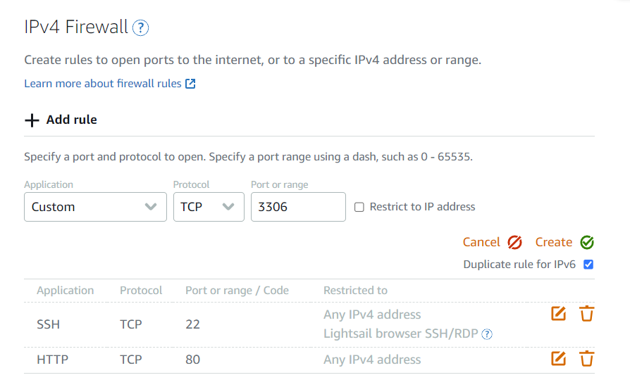This screenshot has height=387, width=630.
Task: Uncheck Duplicate rule for IPv6
Action: pyautogui.click(x=588, y=265)
